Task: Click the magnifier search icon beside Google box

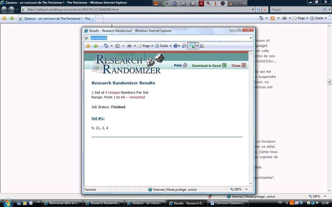Action: (x=324, y=10)
